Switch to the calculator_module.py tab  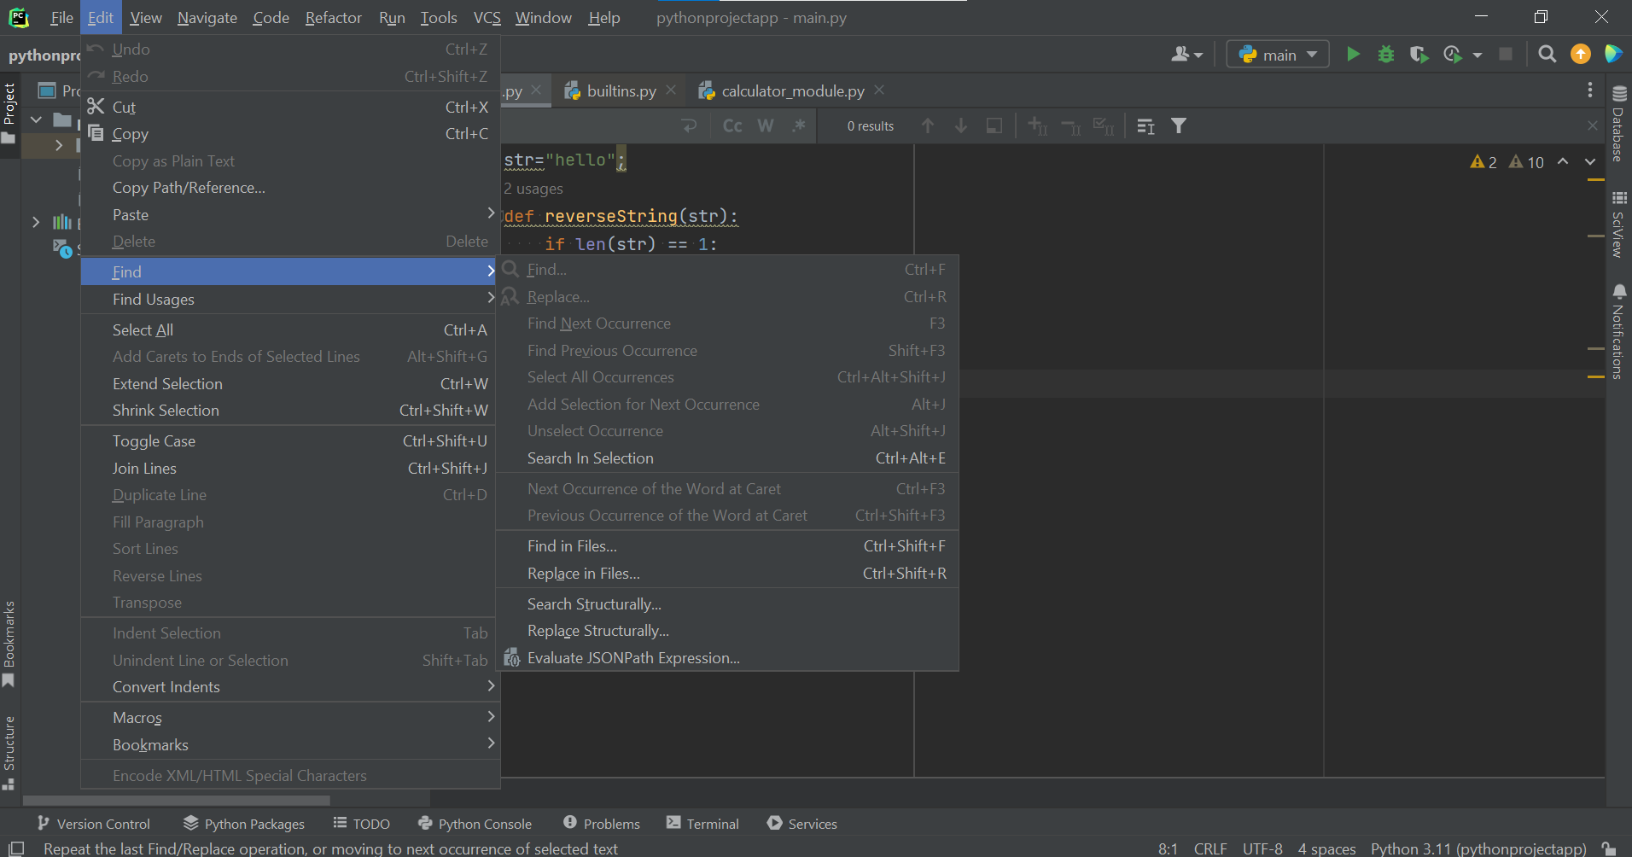pos(791,91)
